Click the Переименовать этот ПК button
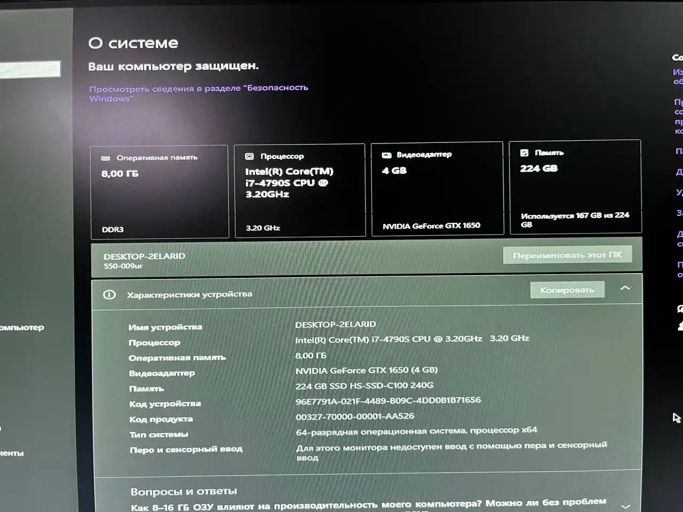Screen dimensions: 683x512 tap(567, 254)
